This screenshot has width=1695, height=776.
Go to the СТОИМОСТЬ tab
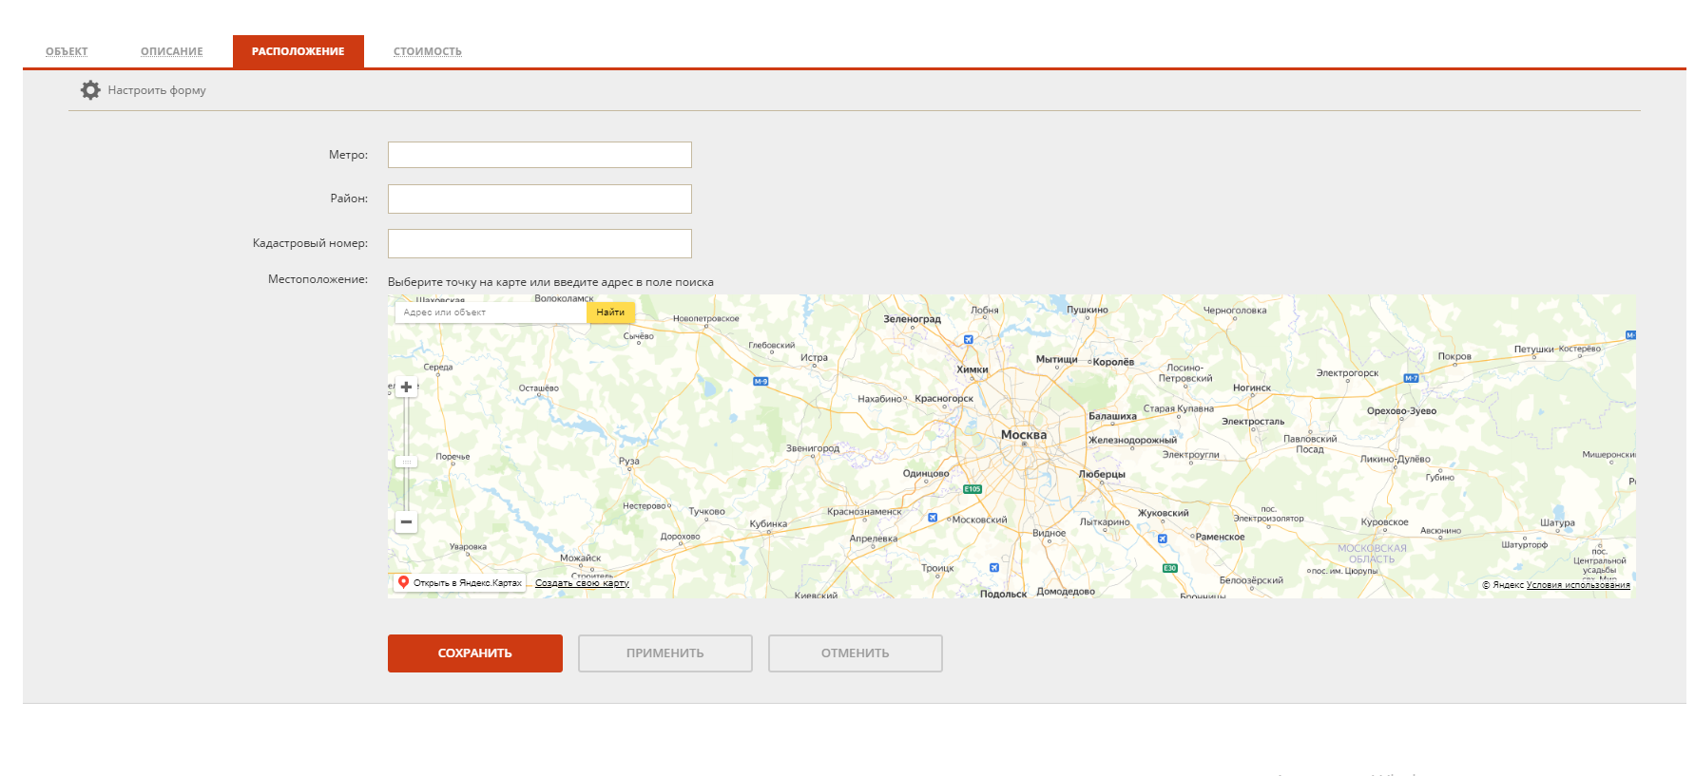click(427, 51)
